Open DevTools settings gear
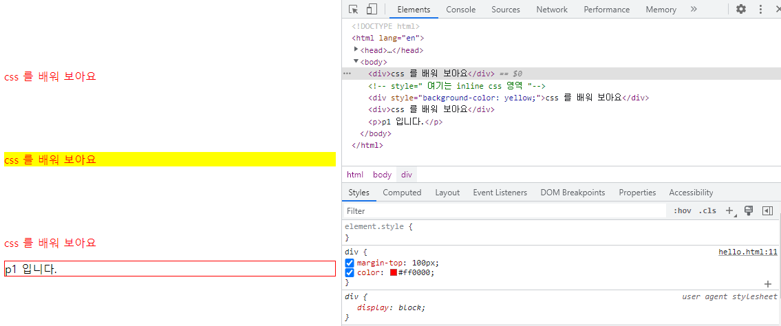This screenshot has width=781, height=326. click(741, 9)
